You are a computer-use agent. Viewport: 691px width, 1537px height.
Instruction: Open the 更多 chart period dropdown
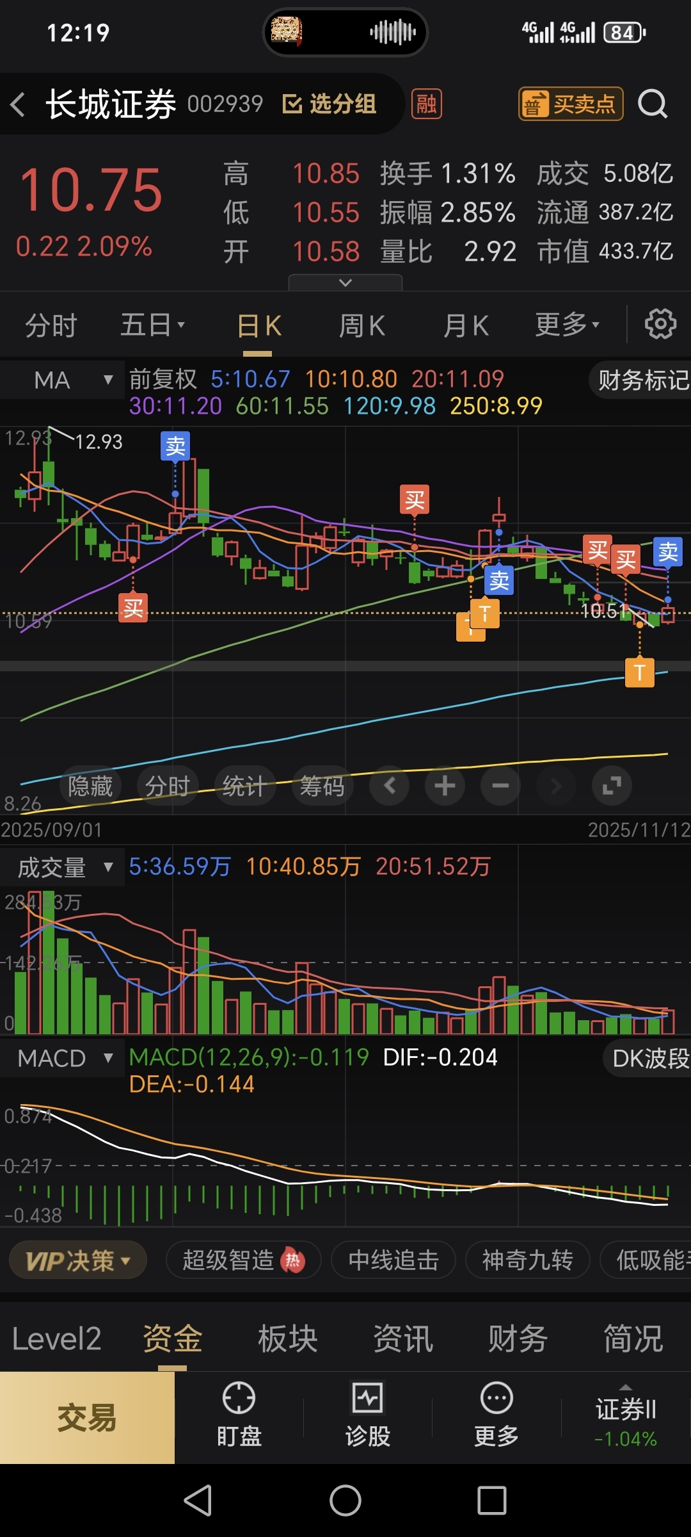point(568,325)
